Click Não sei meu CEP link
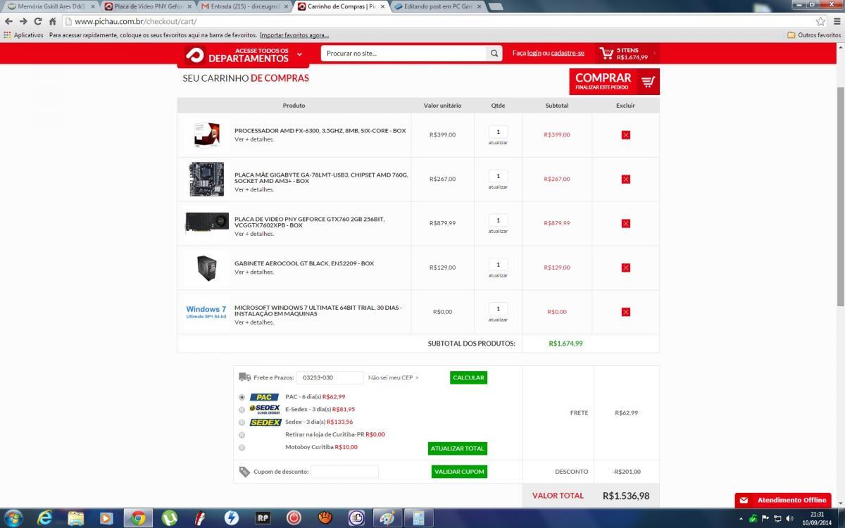Image resolution: width=845 pixels, height=528 pixels. [393, 378]
